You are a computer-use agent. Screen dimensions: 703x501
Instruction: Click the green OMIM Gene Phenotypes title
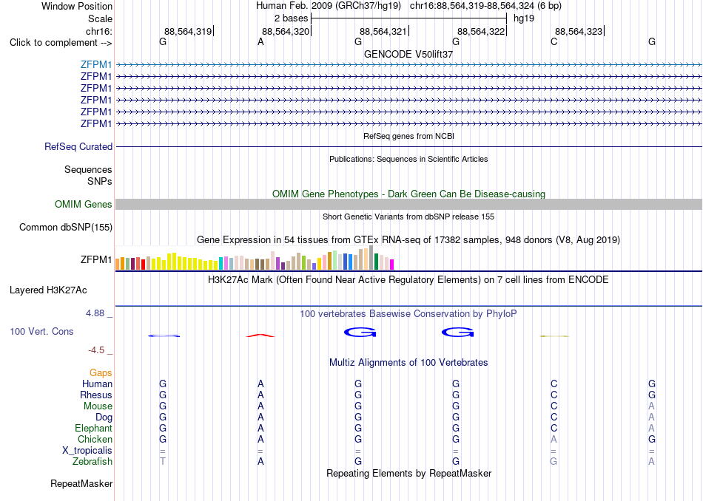(408, 194)
